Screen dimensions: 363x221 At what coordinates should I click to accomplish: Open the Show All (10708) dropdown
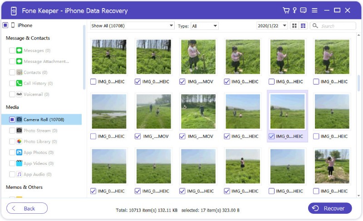[132, 26]
